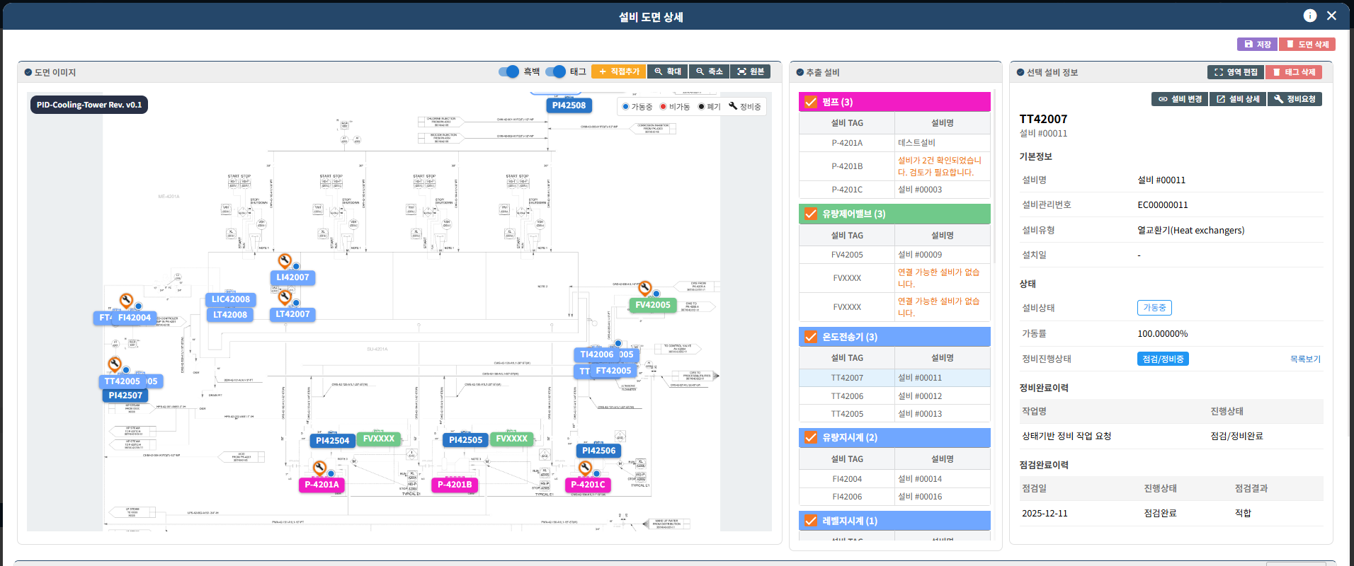Image resolution: width=1354 pixels, height=566 pixels.
Task: Select the LIC42008 tag on the drawing
Action: coord(231,299)
